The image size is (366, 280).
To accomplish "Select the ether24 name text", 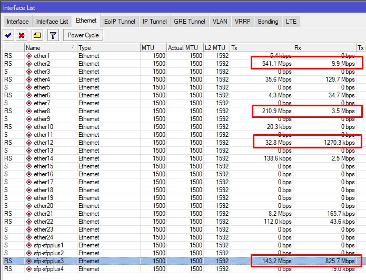I will pos(43,237).
